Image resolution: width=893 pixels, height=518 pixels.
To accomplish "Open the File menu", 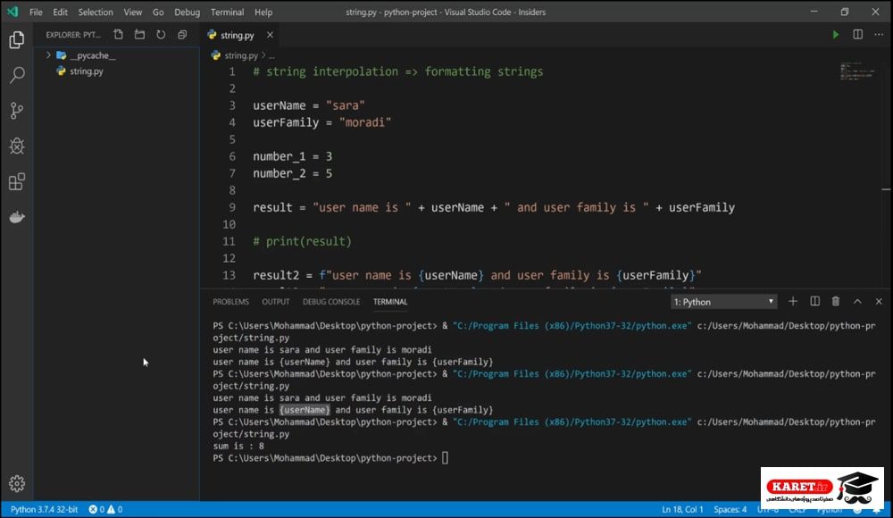I will (36, 12).
